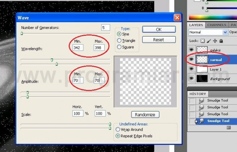Image resolution: width=237 pixels, height=152 pixels.
Task: Click second Smudge Tool state's smudge icon
Action: click(201, 107)
